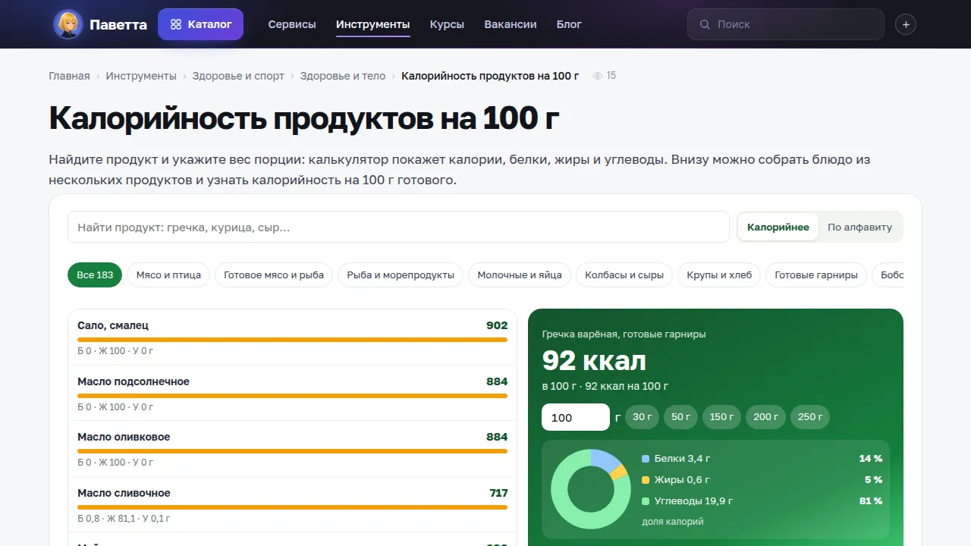
Task: Click the 81 % carbohydrates share value
Action: [x=871, y=501]
